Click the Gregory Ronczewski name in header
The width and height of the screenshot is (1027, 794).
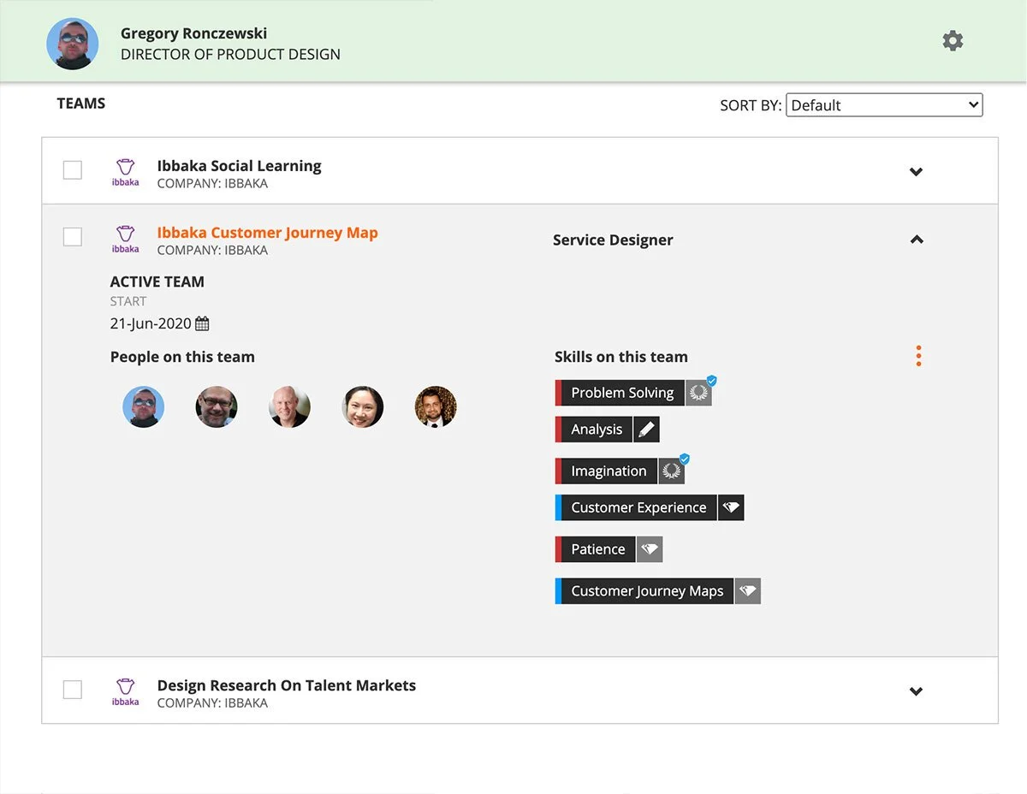tap(193, 33)
